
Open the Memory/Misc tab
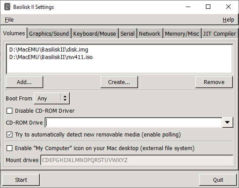(182, 33)
